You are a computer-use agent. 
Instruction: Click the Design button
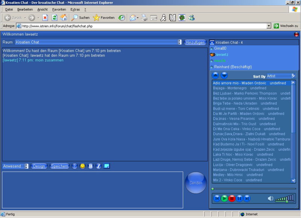(39, 166)
